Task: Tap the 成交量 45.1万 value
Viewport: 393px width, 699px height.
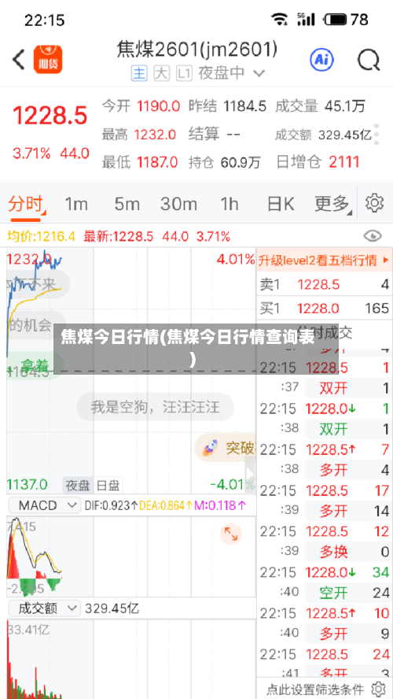Action: click(x=344, y=106)
